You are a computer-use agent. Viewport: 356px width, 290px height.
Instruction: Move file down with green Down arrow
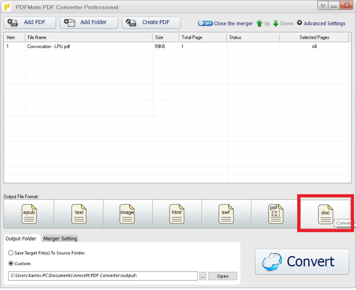pyautogui.click(x=283, y=24)
